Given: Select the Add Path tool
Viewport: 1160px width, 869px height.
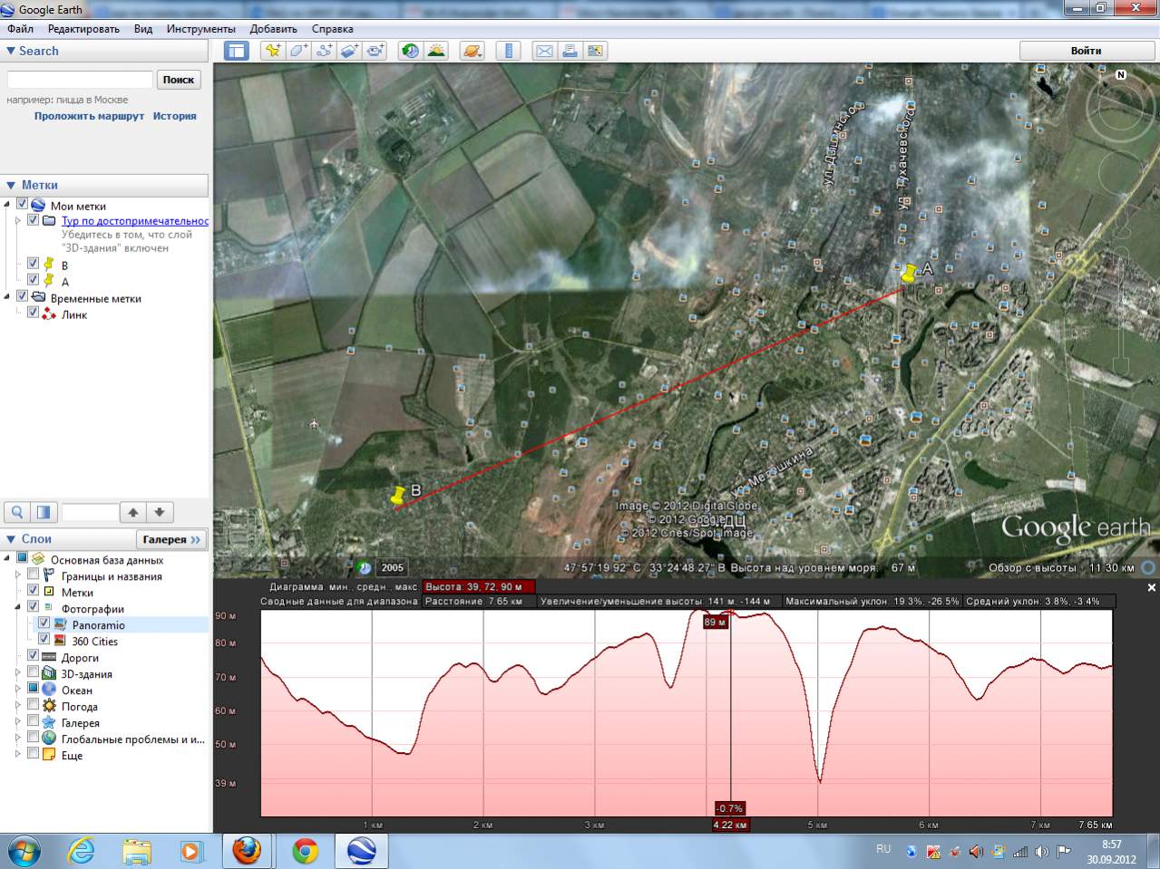Looking at the screenshot, I should (x=324, y=51).
